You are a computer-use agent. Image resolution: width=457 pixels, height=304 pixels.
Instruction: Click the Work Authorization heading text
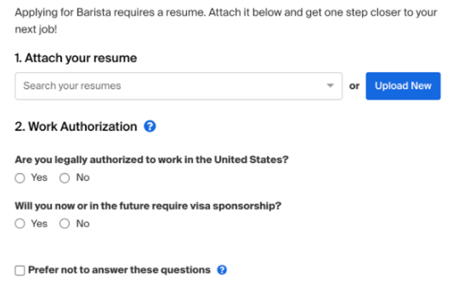pyautogui.click(x=76, y=127)
